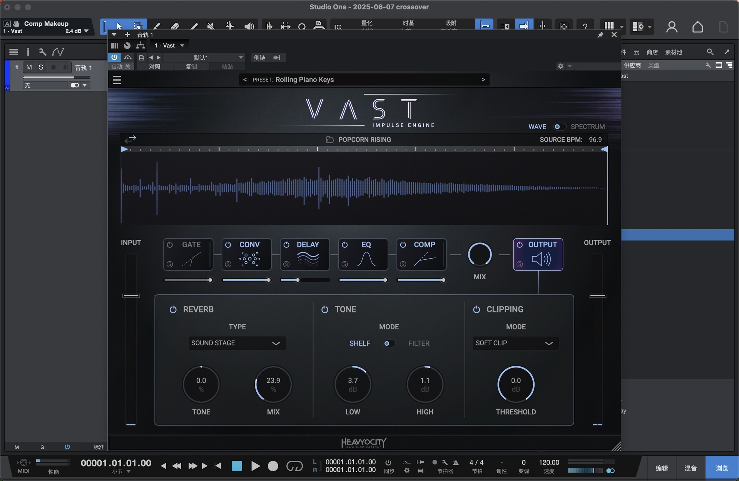Open the track inspector i icon
This screenshot has height=481, width=739.
click(x=28, y=52)
